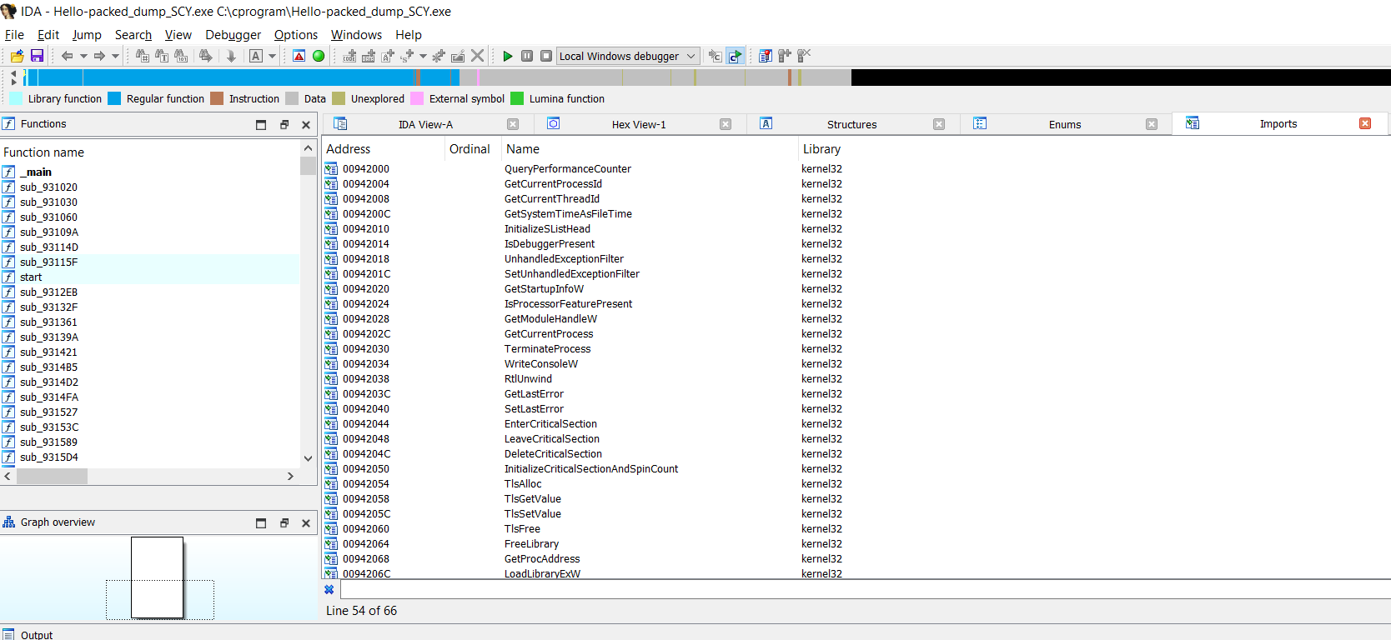Open dropdown beside the text 'A' icon
1391x640 pixels.
click(272, 56)
